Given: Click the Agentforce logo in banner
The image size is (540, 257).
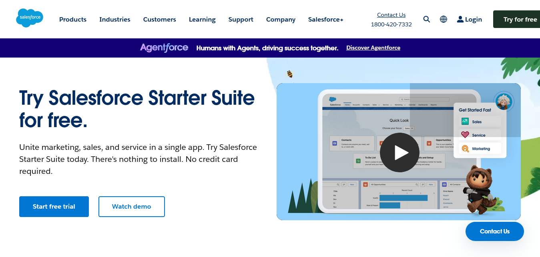Looking at the screenshot, I should click(164, 48).
